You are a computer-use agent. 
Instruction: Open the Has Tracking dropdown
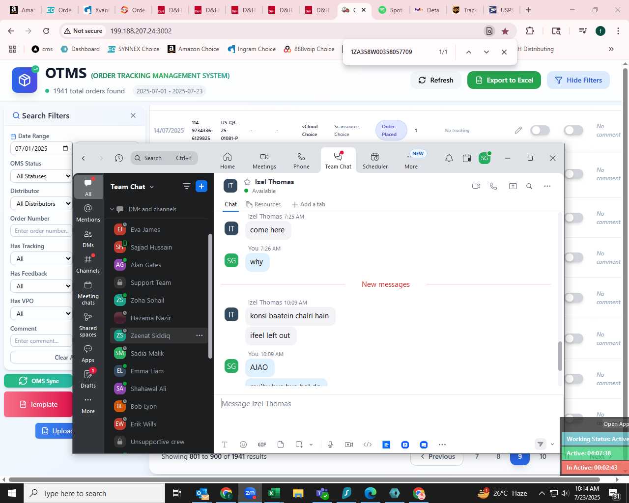coord(41,258)
